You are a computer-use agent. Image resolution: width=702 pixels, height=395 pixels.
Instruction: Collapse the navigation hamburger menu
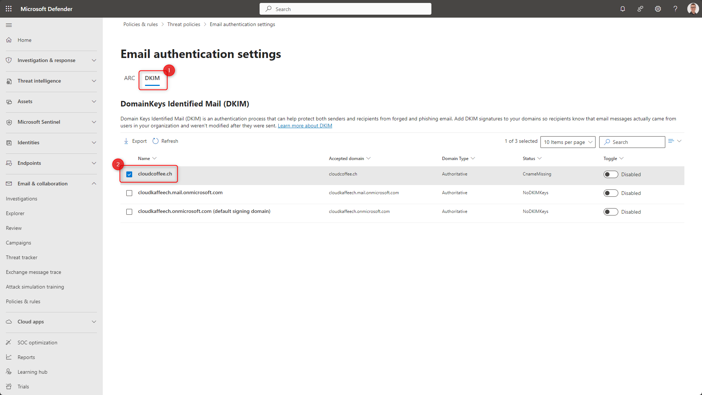point(9,25)
